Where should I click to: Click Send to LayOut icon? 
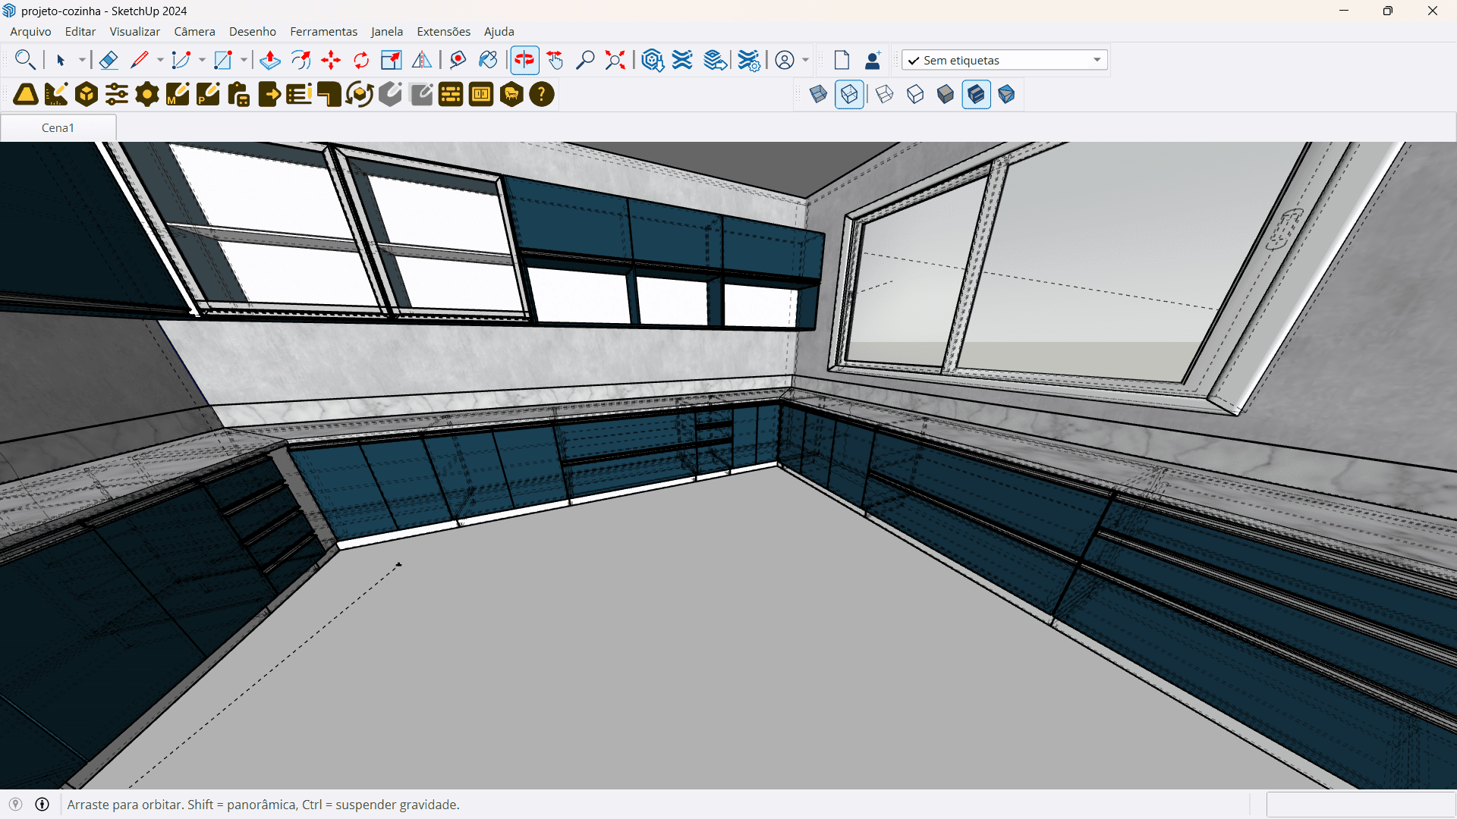(716, 60)
